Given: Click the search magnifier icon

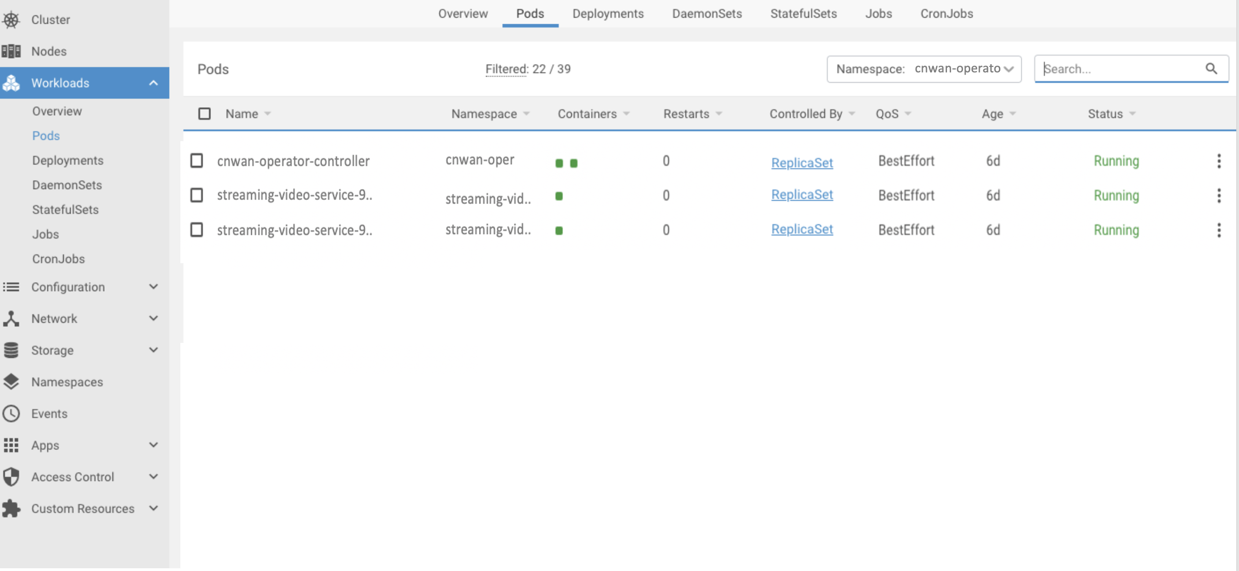Looking at the screenshot, I should tap(1211, 69).
